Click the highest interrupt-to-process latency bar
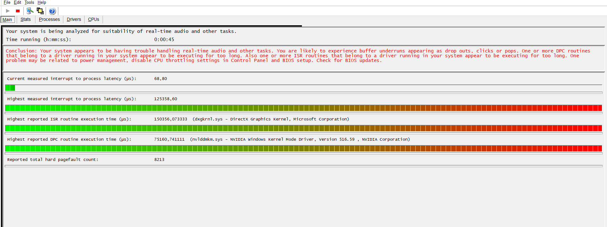607x227 pixels. (303, 108)
